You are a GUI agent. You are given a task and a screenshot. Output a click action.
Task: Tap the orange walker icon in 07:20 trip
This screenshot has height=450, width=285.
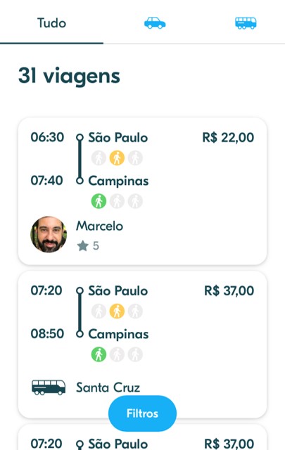(117, 311)
